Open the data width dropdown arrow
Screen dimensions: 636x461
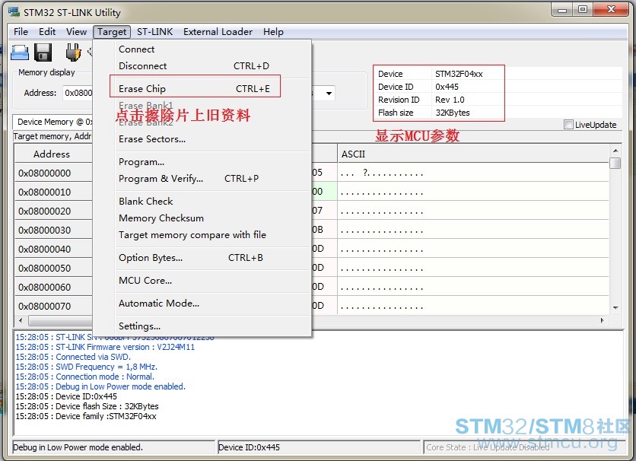click(329, 94)
